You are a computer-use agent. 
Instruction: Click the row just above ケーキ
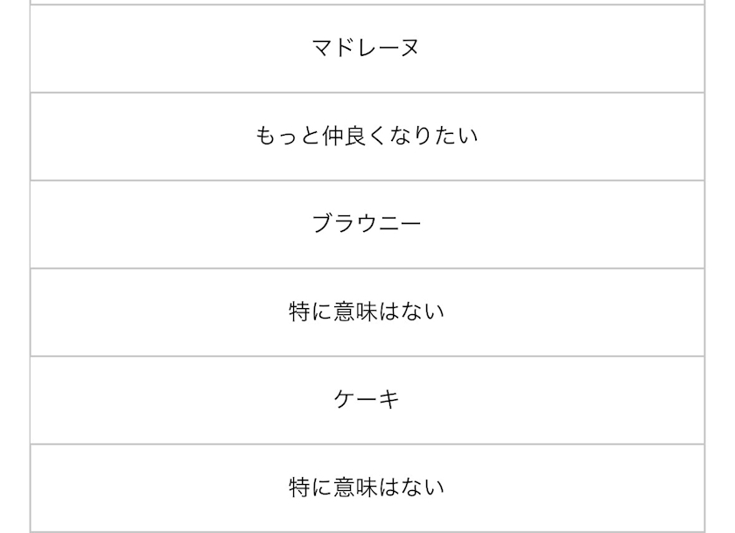367,312
